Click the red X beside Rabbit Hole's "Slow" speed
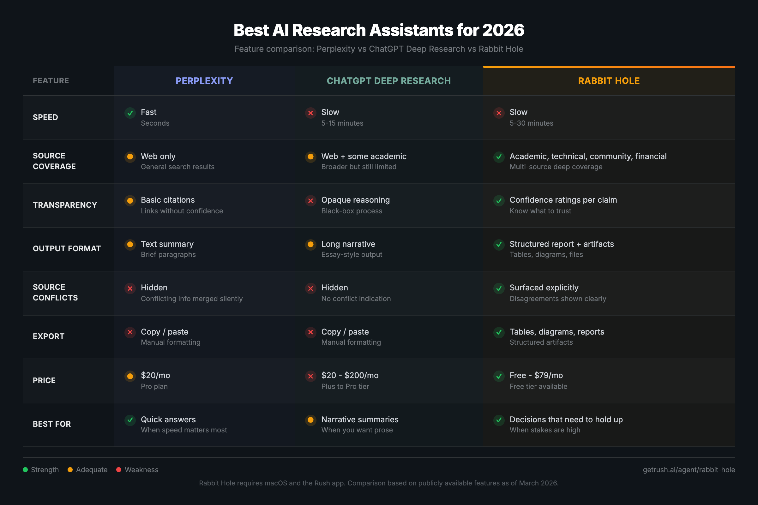Image resolution: width=758 pixels, height=505 pixels. click(499, 113)
